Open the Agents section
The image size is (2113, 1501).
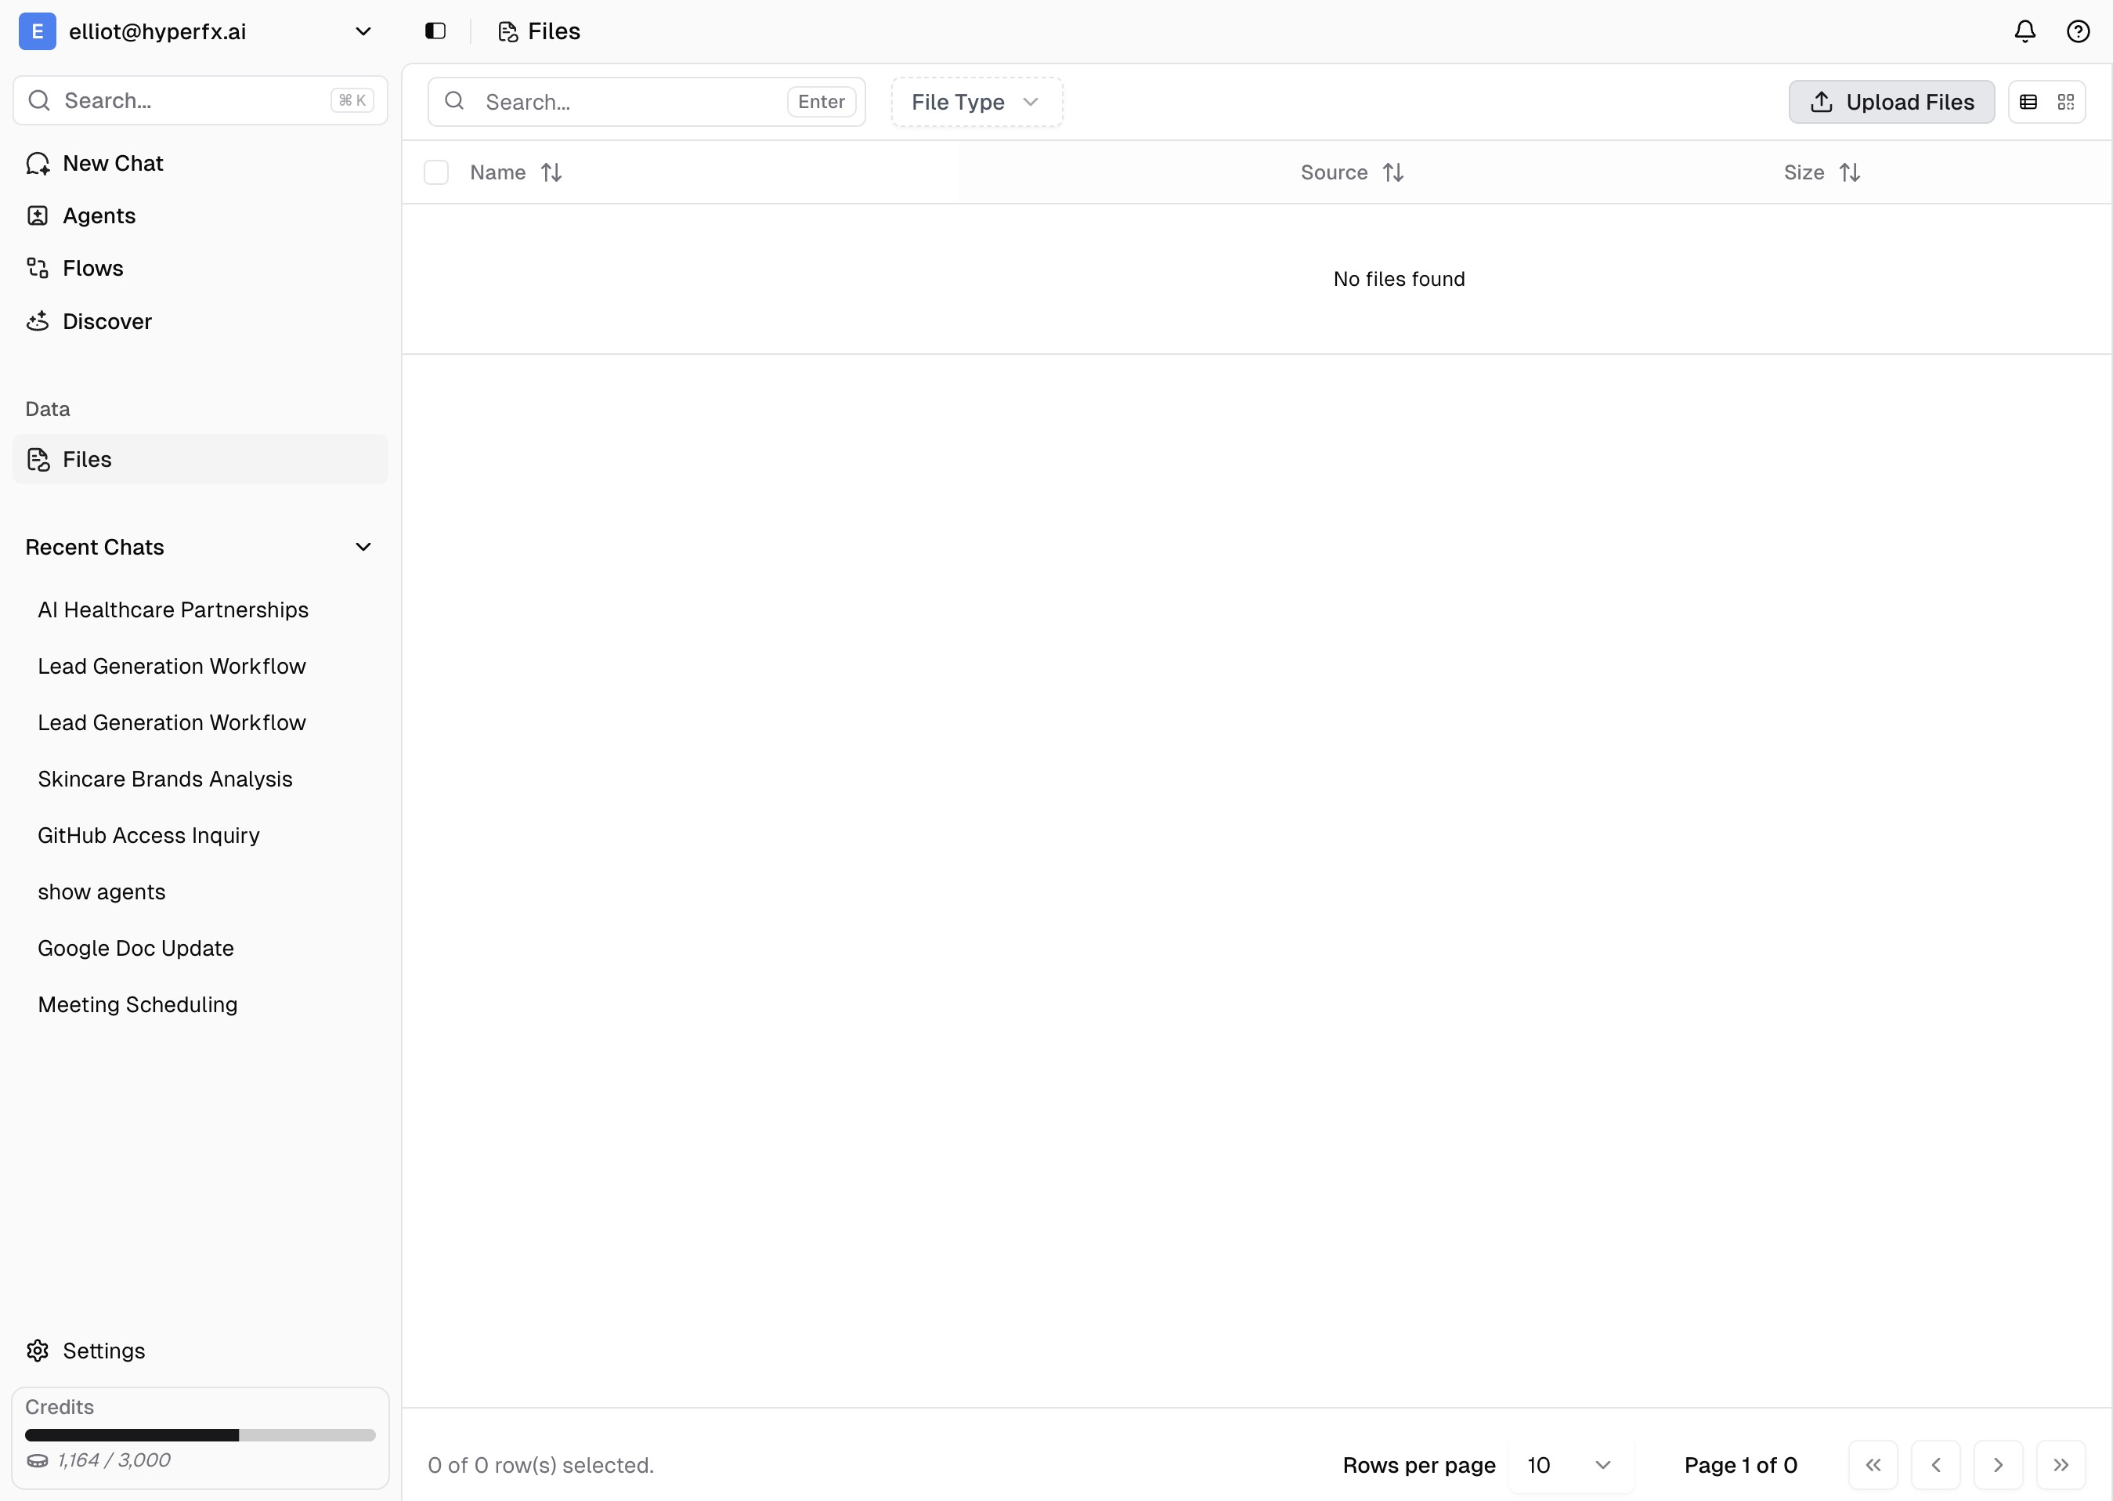[x=99, y=215]
